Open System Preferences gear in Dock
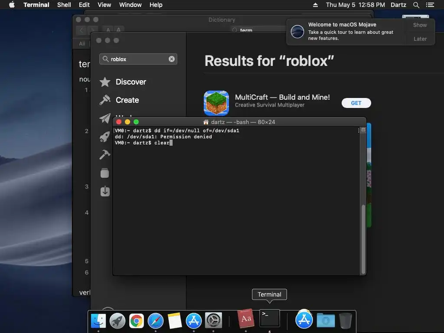Viewport: 444px width, 333px height. coord(213,321)
